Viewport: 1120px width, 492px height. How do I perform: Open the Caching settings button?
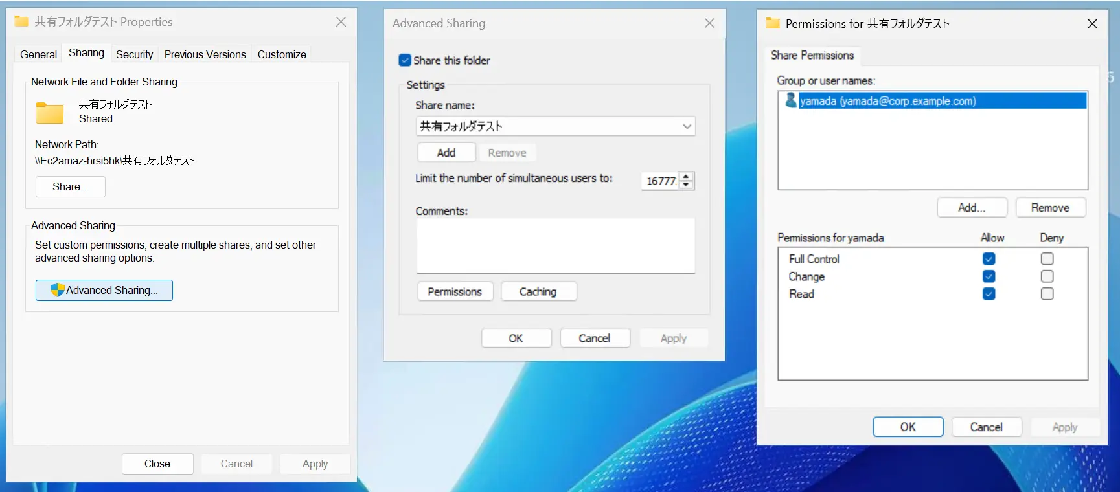coord(538,292)
